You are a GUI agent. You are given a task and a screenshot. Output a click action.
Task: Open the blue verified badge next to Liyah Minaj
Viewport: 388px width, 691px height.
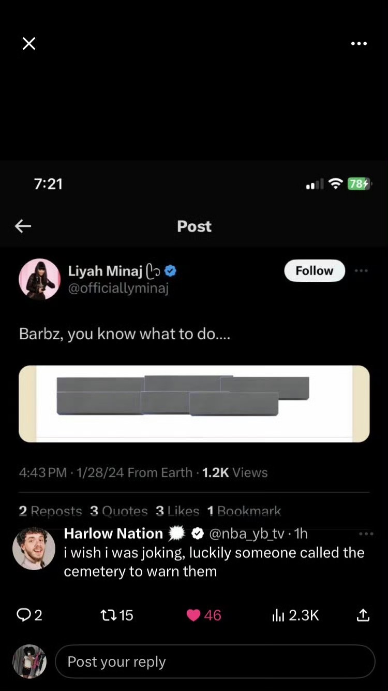coord(170,270)
